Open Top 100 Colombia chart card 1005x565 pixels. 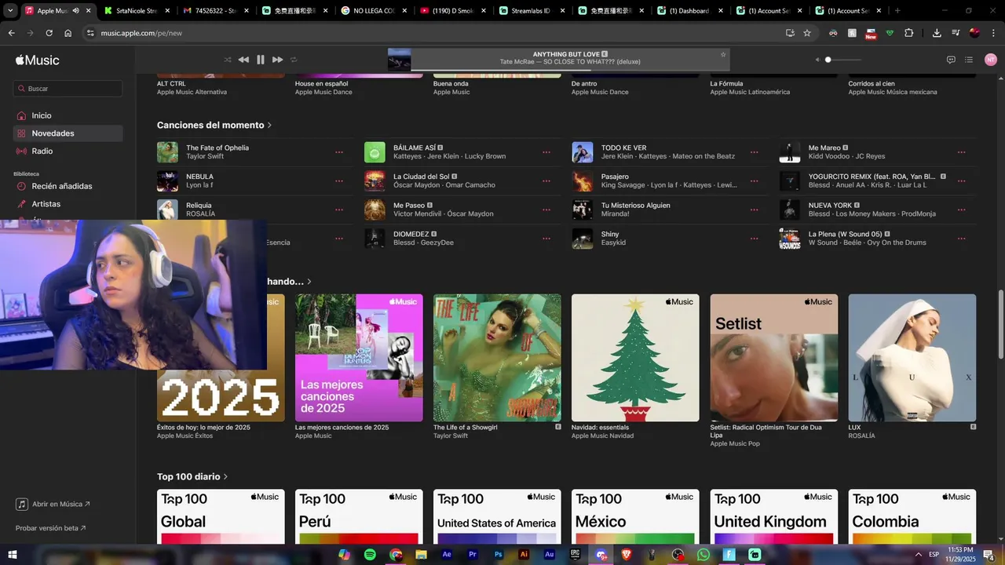click(x=912, y=517)
